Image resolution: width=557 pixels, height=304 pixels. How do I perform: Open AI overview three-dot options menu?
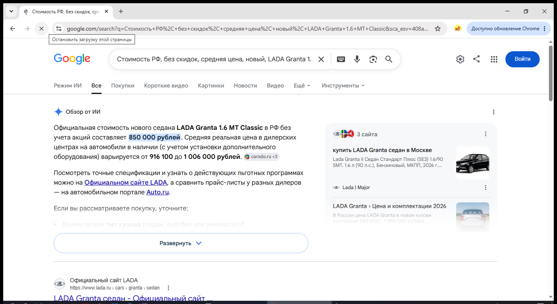[494, 112]
